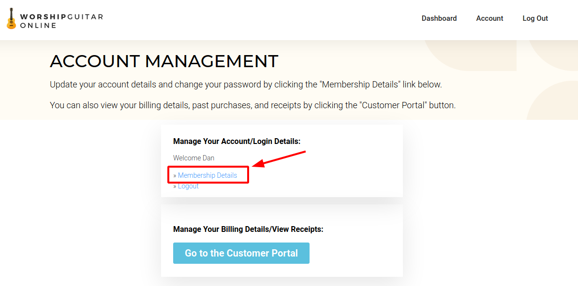Click the Manage Your Account/Login Details heading
The width and height of the screenshot is (578, 286).
[237, 142]
